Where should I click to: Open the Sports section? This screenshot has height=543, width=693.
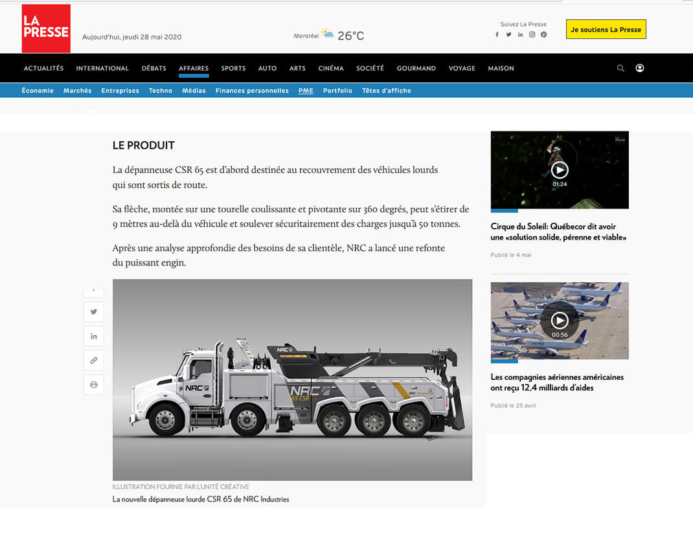tap(233, 69)
